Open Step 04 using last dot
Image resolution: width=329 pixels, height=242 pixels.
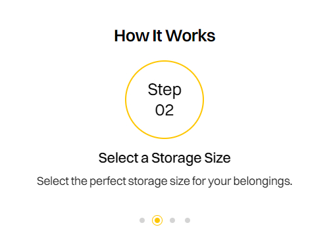click(188, 220)
